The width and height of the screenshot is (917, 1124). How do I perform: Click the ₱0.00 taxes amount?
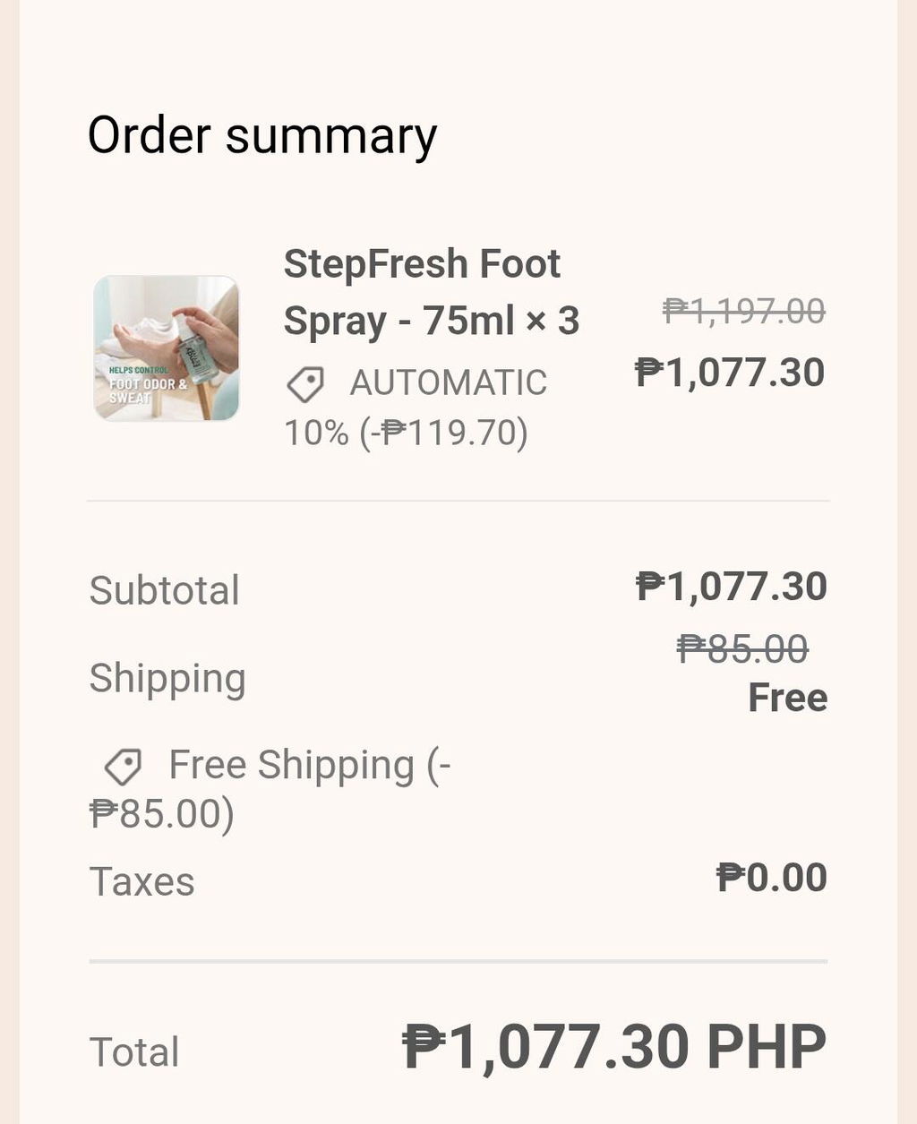point(772,878)
